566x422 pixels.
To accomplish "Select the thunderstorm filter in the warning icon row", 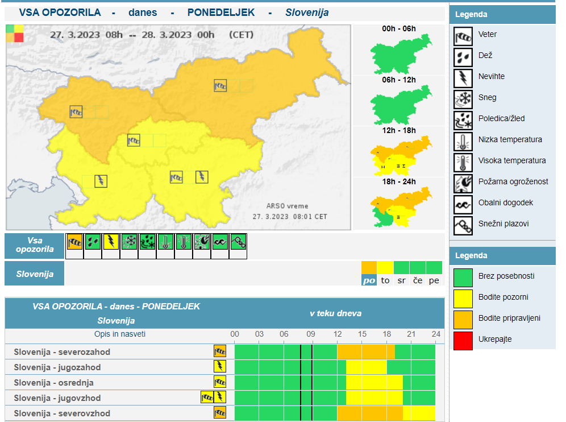I will click(111, 242).
